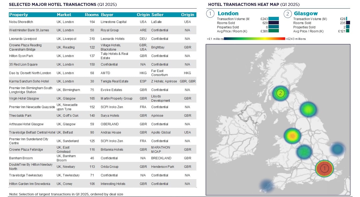Click buyer Interesting Hotels
This screenshot has width=360, height=197.
click(113, 184)
